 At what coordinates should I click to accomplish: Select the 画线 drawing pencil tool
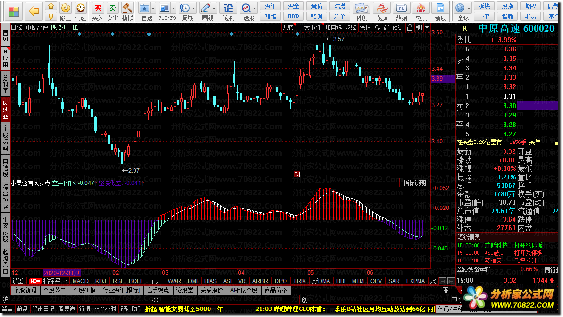(x=205, y=8)
